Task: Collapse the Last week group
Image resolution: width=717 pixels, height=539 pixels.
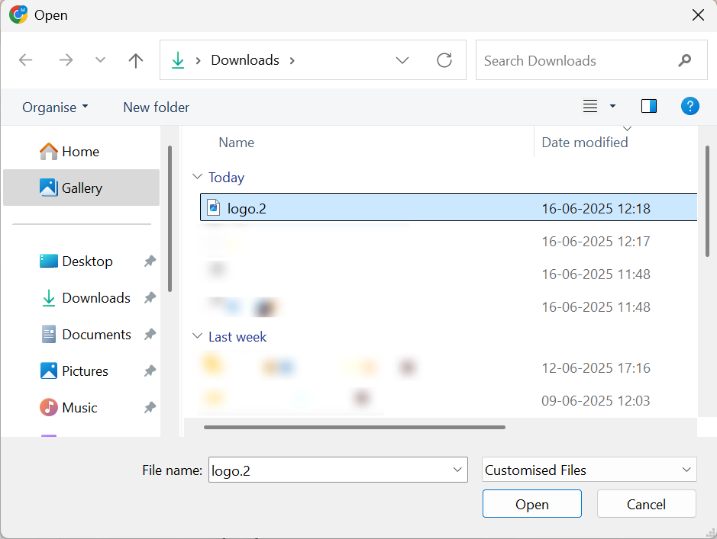Action: [198, 337]
